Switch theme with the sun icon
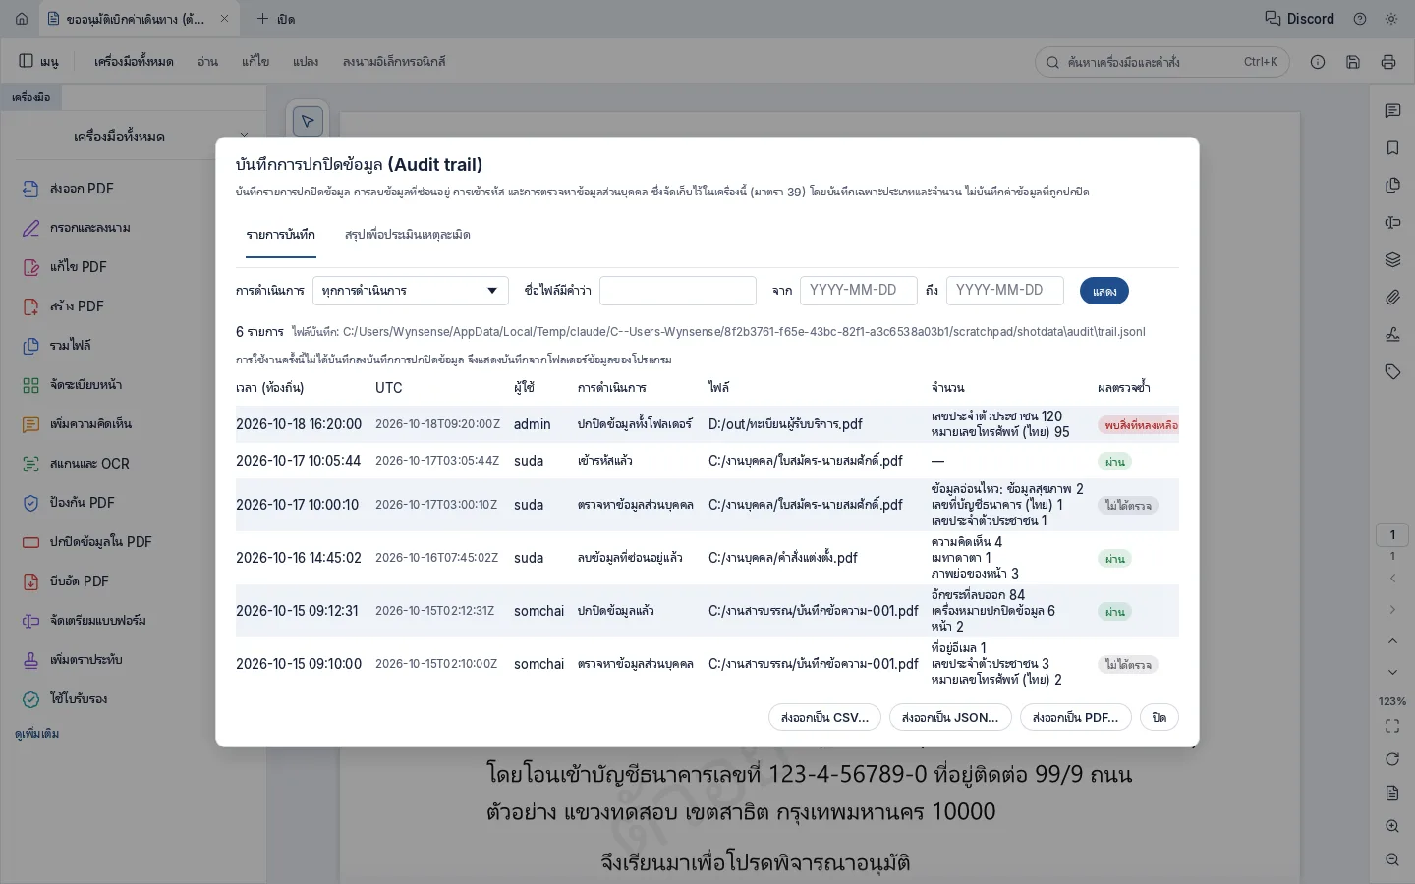 tap(1391, 19)
